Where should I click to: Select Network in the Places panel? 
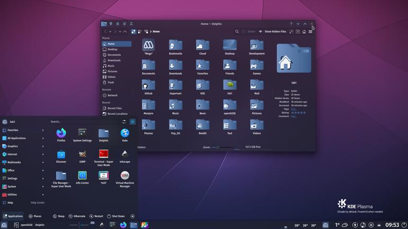(117, 95)
